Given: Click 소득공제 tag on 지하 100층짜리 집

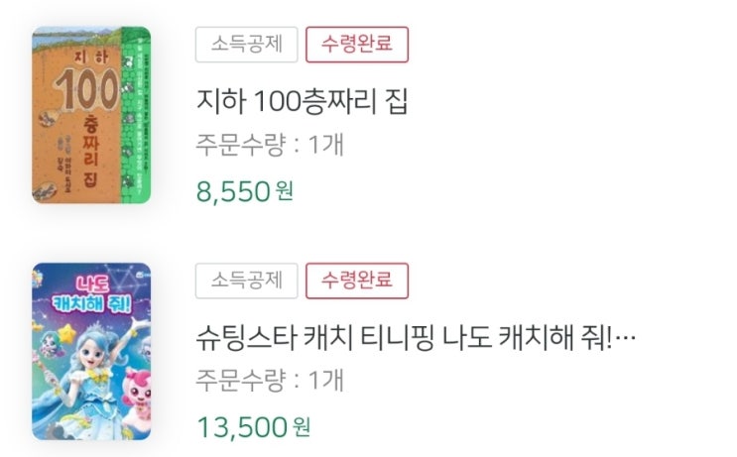Looking at the screenshot, I should pyautogui.click(x=246, y=45).
